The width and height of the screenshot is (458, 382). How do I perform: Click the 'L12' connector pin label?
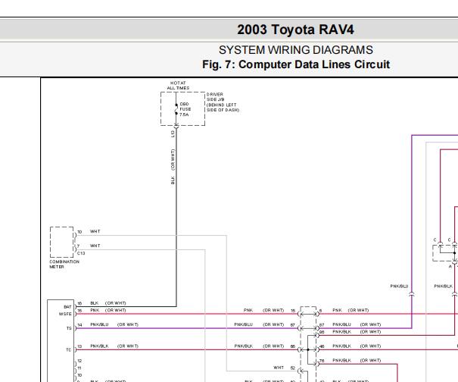point(173,133)
